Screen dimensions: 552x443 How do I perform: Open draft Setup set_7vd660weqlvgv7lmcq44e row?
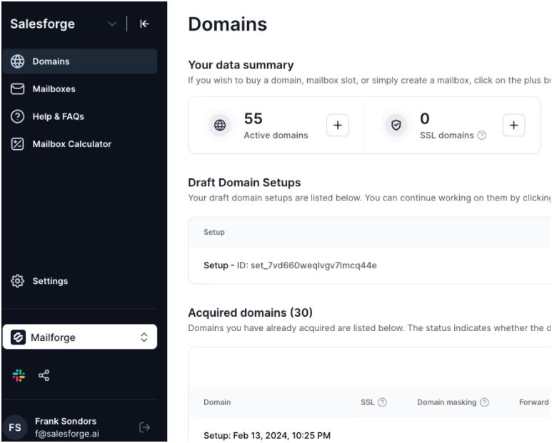click(370, 265)
